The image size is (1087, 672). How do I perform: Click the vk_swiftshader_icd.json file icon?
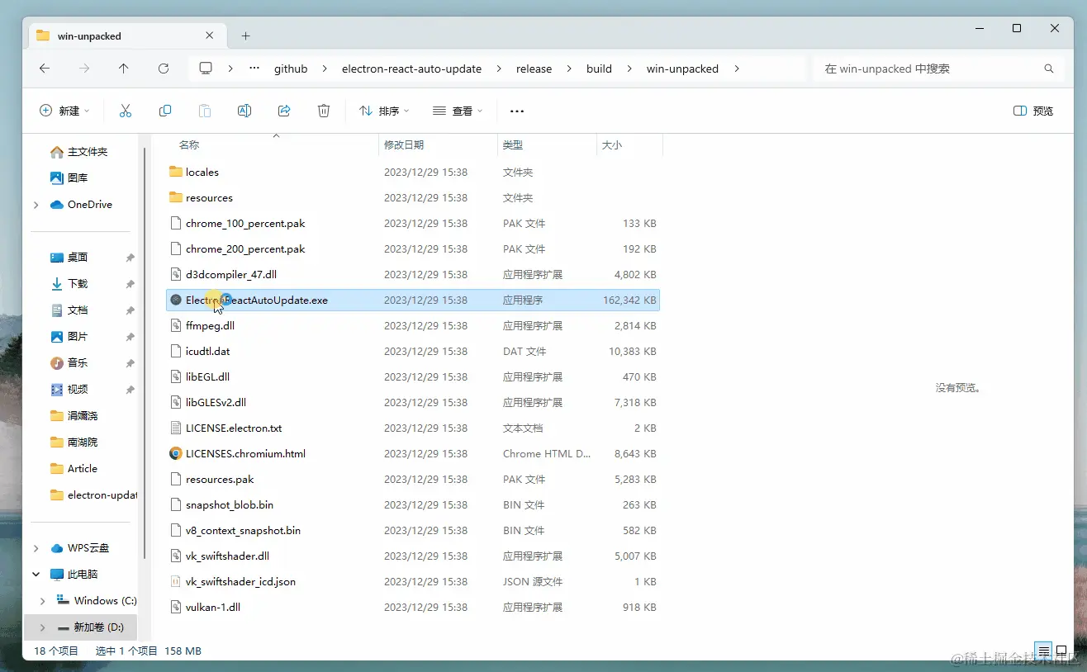pos(175,581)
